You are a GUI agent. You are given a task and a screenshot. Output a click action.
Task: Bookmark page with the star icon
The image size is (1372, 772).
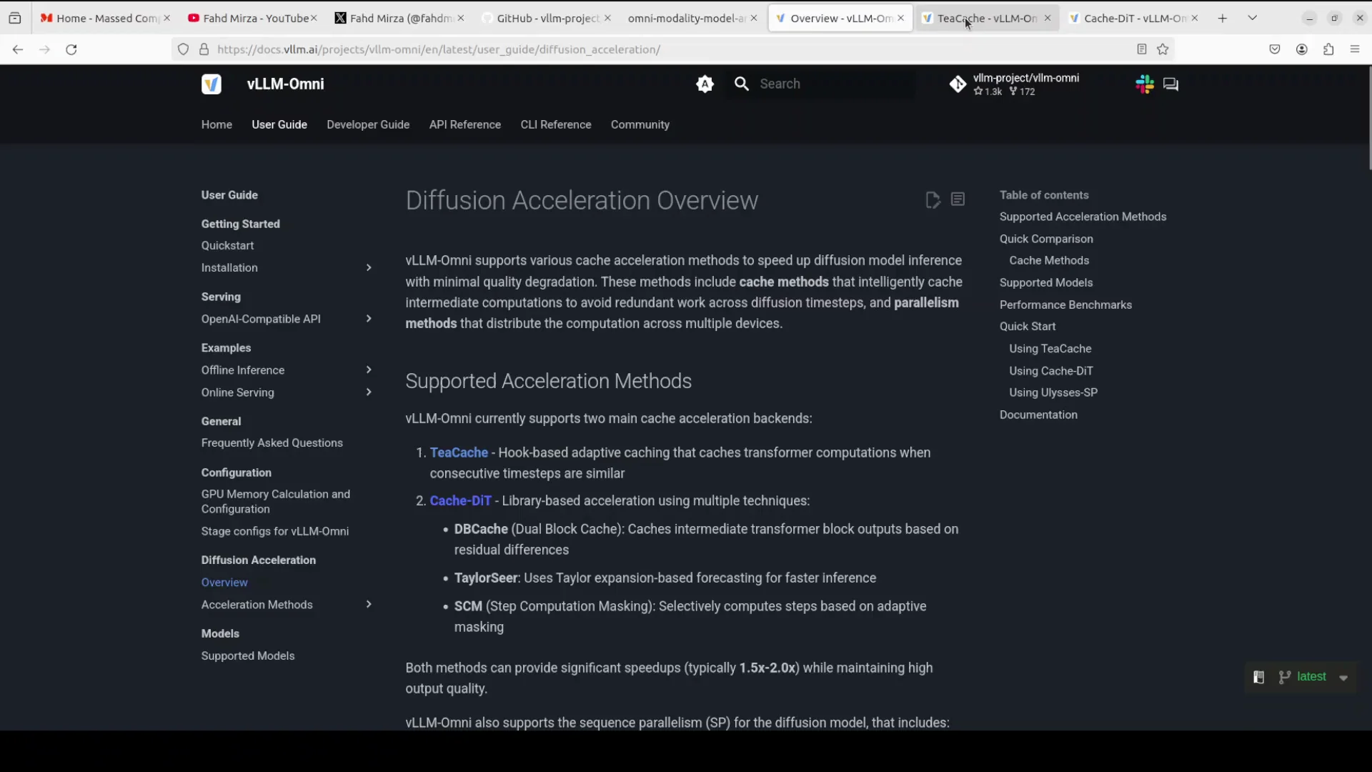1163,49
